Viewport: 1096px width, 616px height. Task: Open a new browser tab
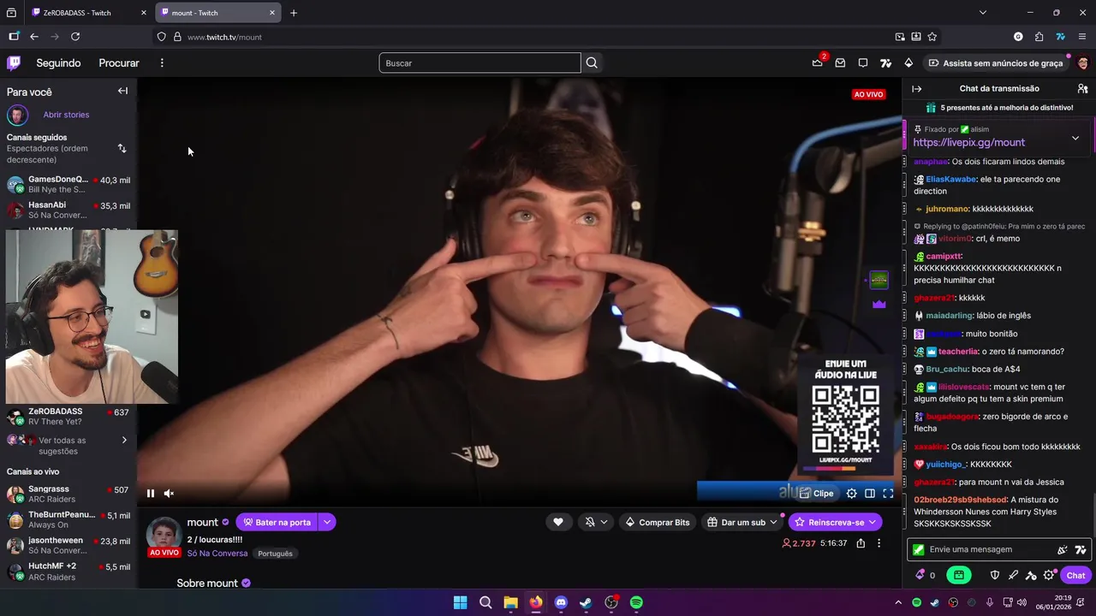(294, 13)
